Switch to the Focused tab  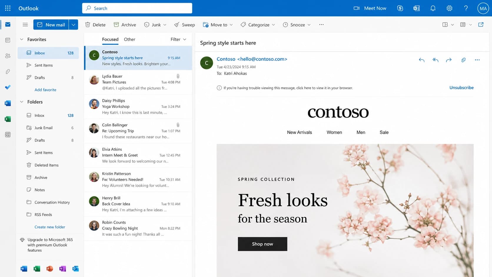pyautogui.click(x=110, y=39)
